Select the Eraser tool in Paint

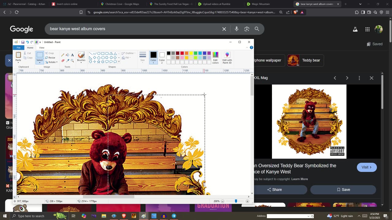tap(63, 61)
